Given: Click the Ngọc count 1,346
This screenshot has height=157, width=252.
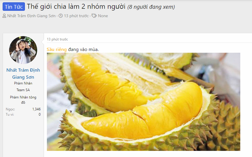Looking at the screenshot, I should [x=37, y=109].
